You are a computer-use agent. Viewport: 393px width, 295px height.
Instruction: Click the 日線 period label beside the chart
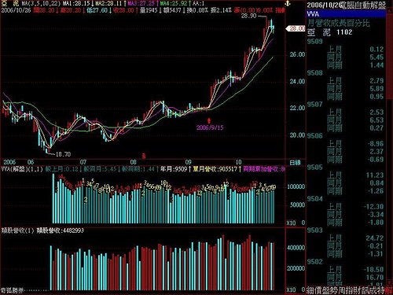tap(295, 163)
